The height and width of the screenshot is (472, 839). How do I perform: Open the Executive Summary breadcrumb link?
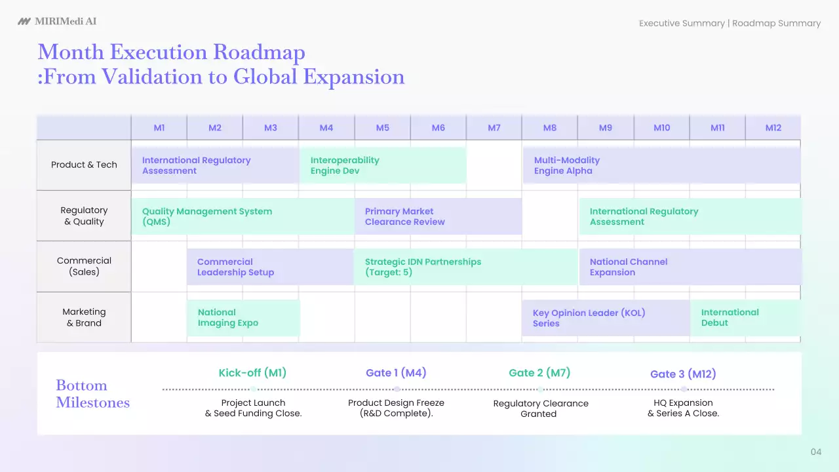point(682,24)
